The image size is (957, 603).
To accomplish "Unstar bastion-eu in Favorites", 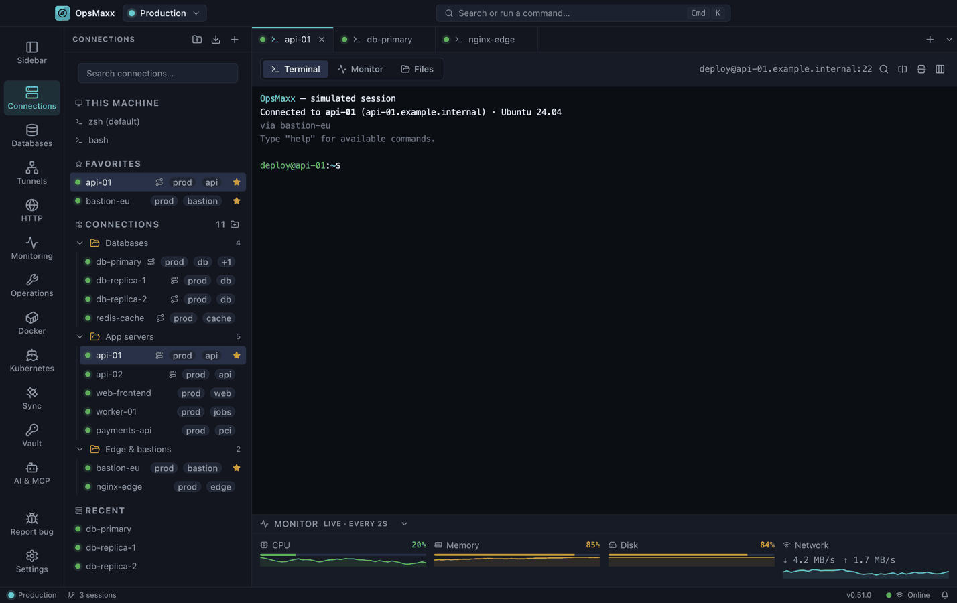I will (x=237, y=201).
